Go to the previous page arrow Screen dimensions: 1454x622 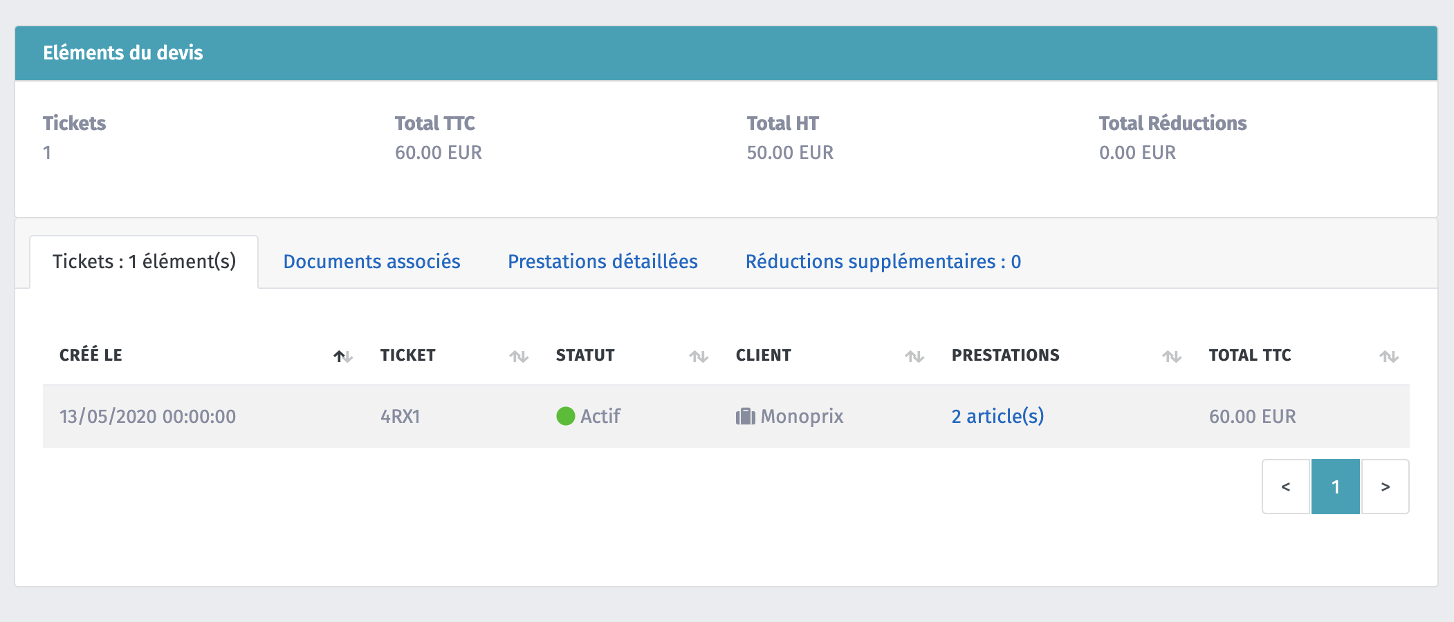click(1286, 487)
